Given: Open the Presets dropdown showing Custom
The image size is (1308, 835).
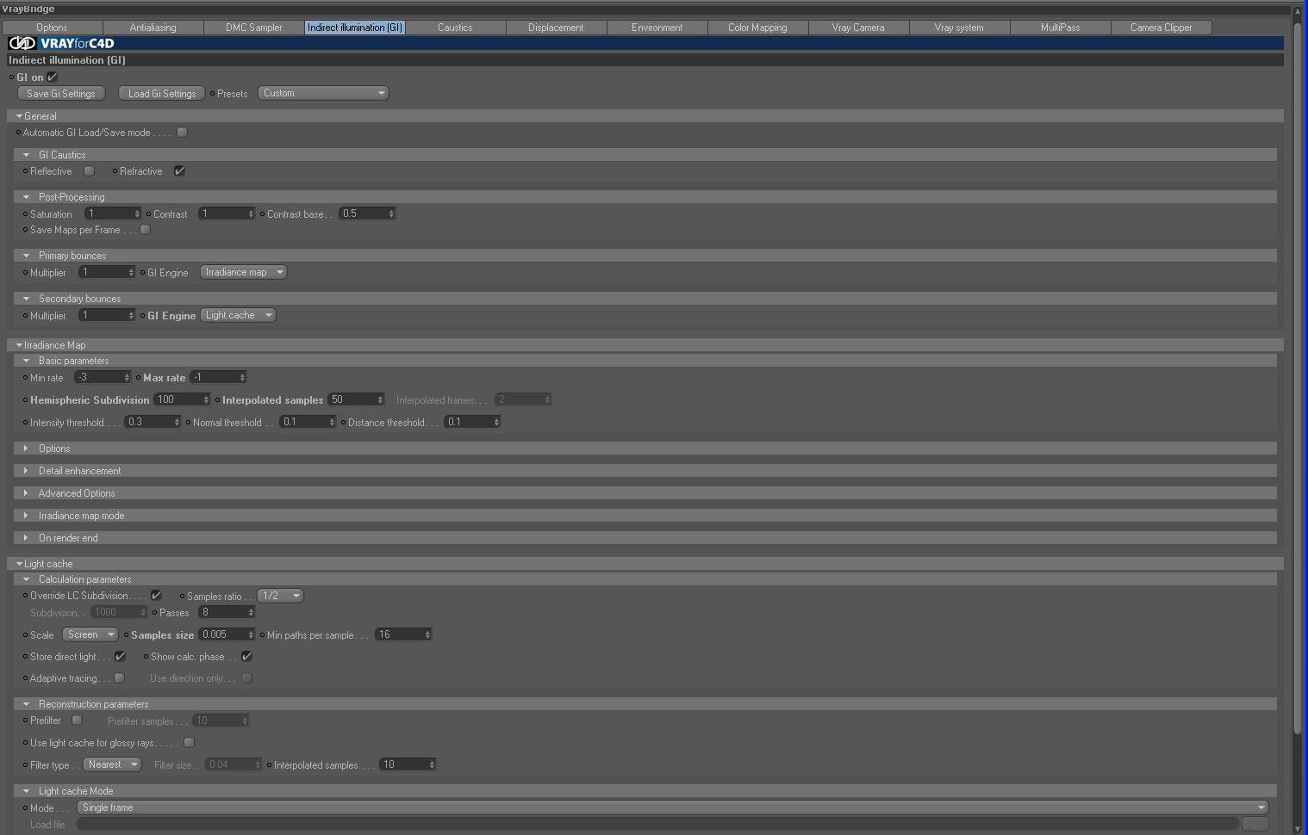Looking at the screenshot, I should 323,93.
